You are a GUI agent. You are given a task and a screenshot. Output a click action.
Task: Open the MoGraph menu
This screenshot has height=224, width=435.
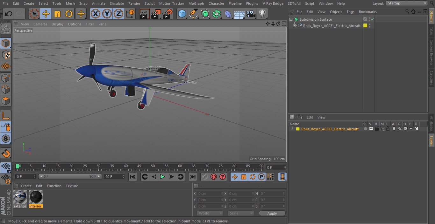click(x=196, y=3)
